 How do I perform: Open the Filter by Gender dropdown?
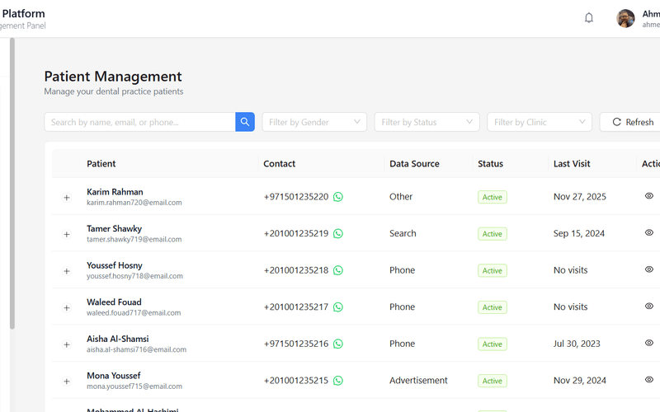314,122
